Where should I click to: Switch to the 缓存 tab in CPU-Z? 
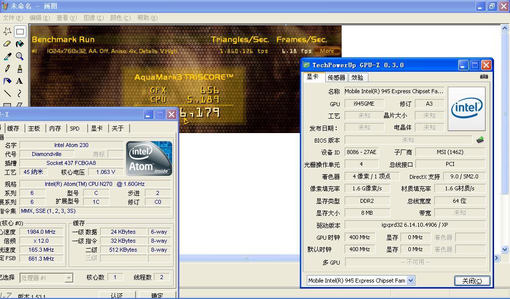tap(13, 128)
